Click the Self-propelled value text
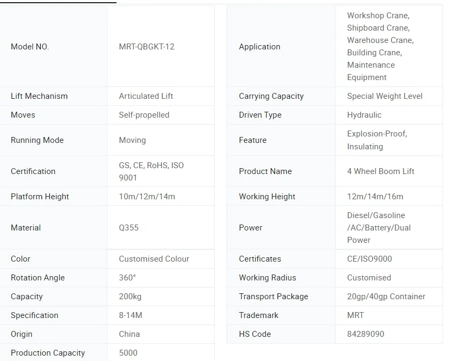Viewport: 450px width, 361px height. pos(144,115)
